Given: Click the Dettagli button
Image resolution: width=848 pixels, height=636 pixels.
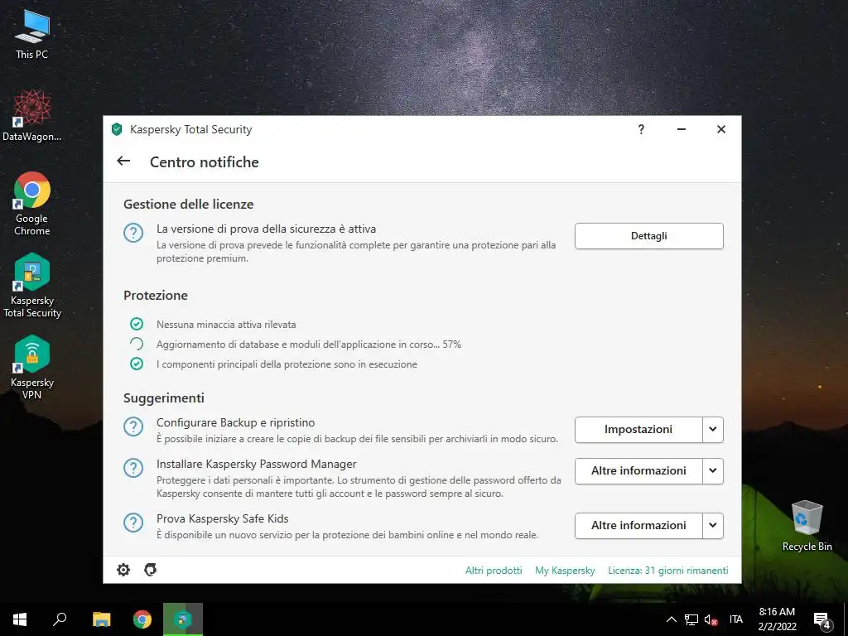Looking at the screenshot, I should click(x=649, y=236).
